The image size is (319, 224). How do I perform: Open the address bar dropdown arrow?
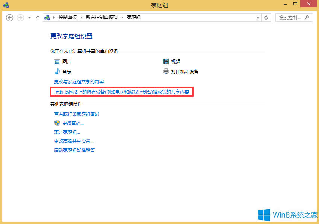[257, 17]
